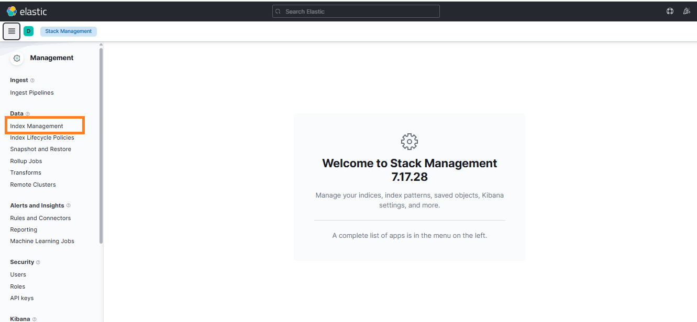Screen dimensions: 697x322
Task: Open Ingest Pipelines
Action: pyautogui.click(x=32, y=93)
